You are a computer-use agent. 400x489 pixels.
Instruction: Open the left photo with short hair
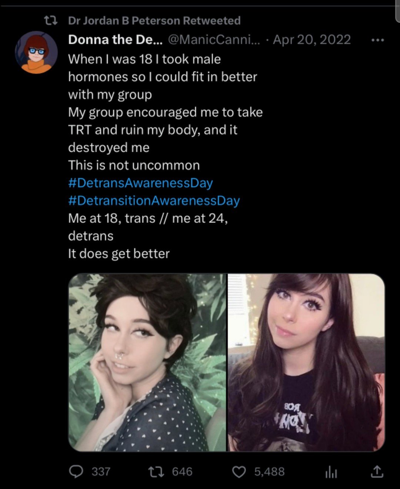click(x=147, y=362)
